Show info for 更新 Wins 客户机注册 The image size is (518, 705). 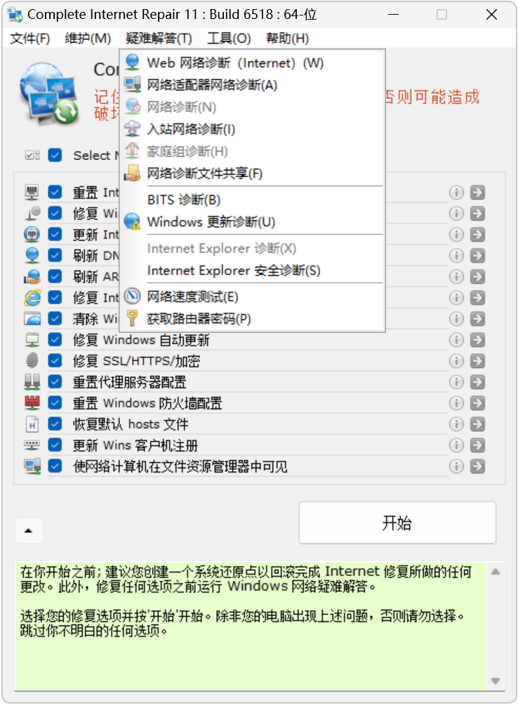(456, 446)
